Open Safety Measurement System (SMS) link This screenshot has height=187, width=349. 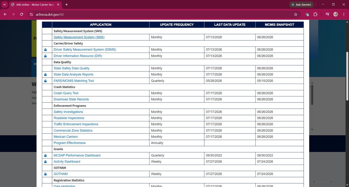coord(79,37)
